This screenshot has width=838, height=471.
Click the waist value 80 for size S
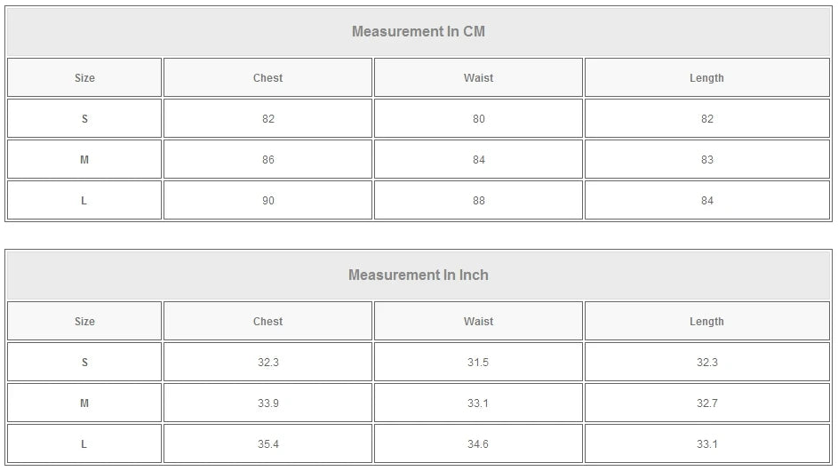pos(478,119)
